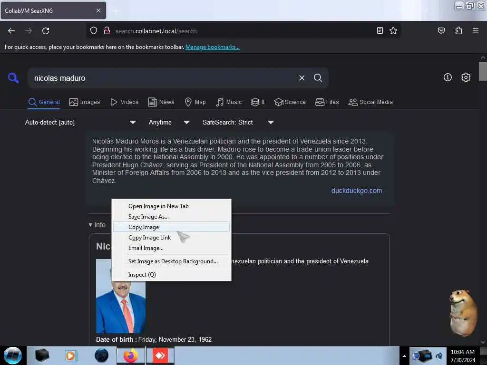Open the Pocket save icon
The width and height of the screenshot is (487, 365).
coord(441,30)
